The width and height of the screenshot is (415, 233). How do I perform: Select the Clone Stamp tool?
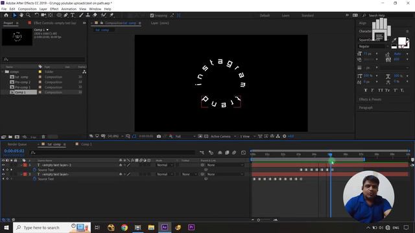tap(88, 16)
